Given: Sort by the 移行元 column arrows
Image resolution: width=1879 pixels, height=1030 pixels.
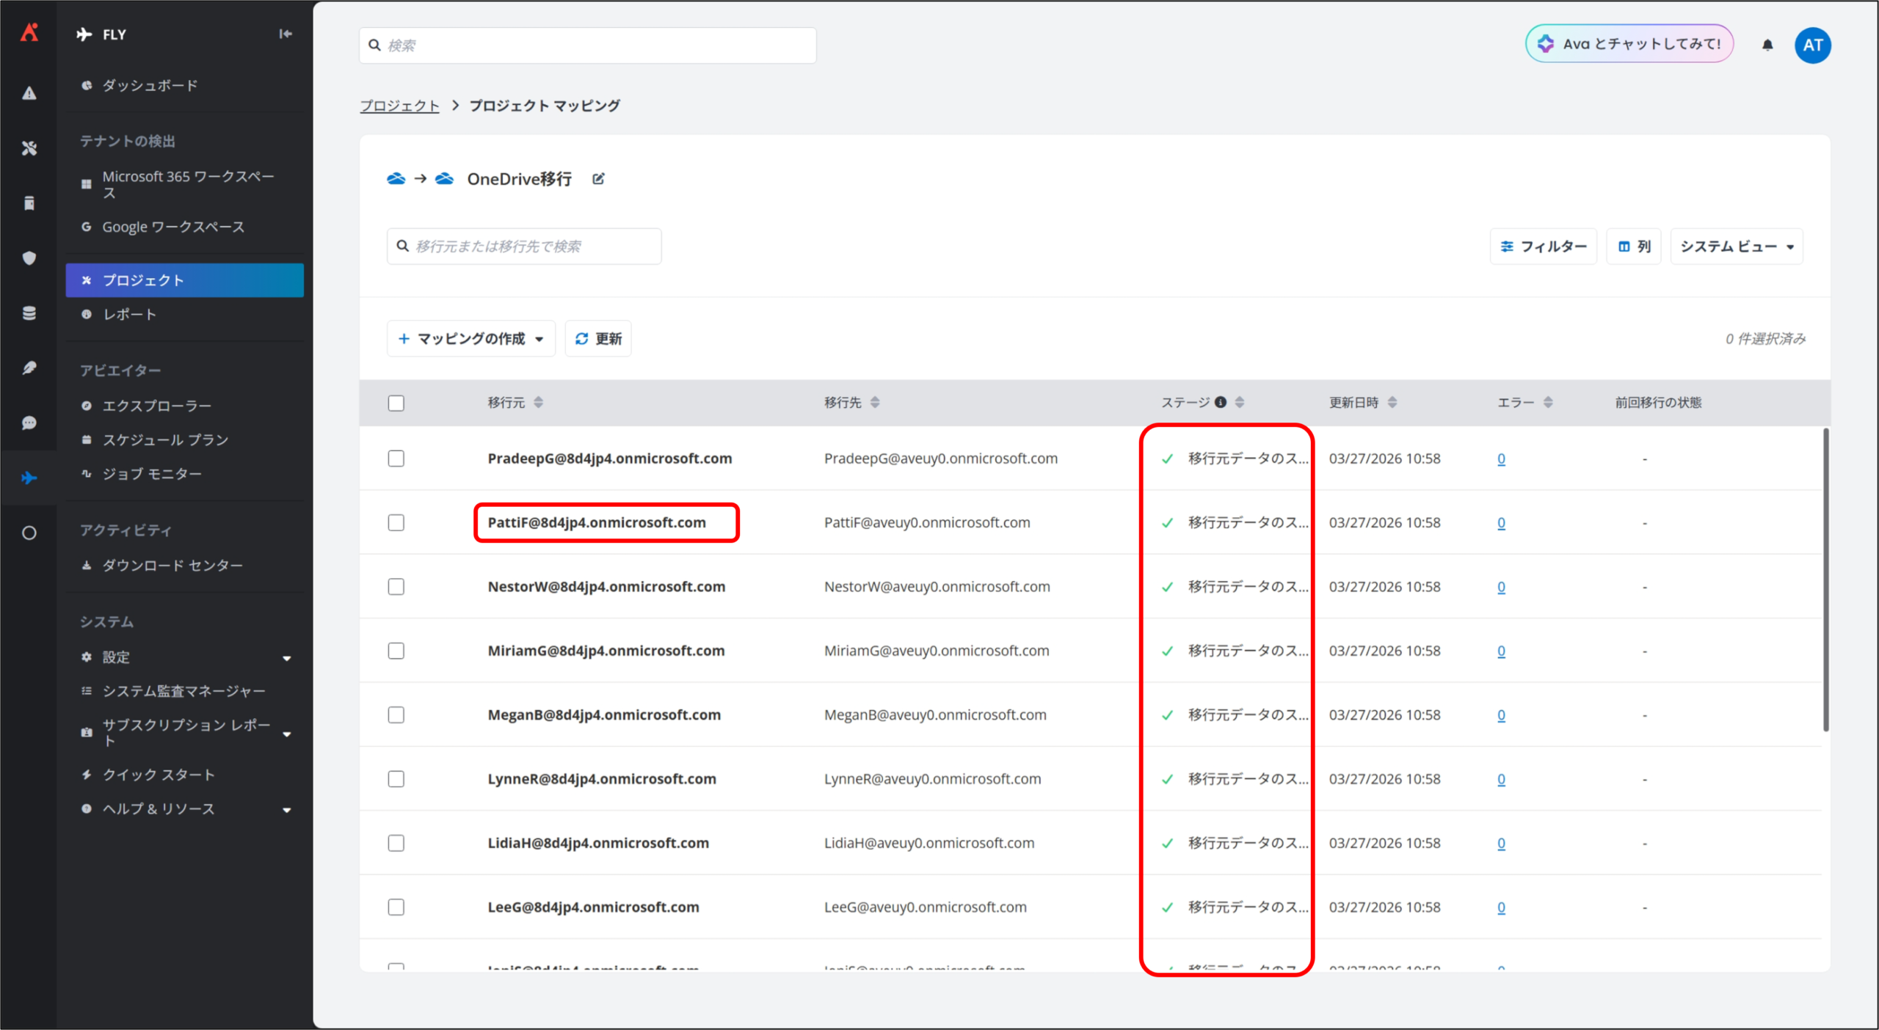Looking at the screenshot, I should [538, 402].
